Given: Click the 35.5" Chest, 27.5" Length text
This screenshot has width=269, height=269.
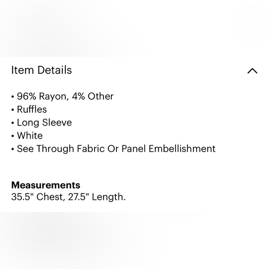Looking at the screenshot, I should coord(69,197).
